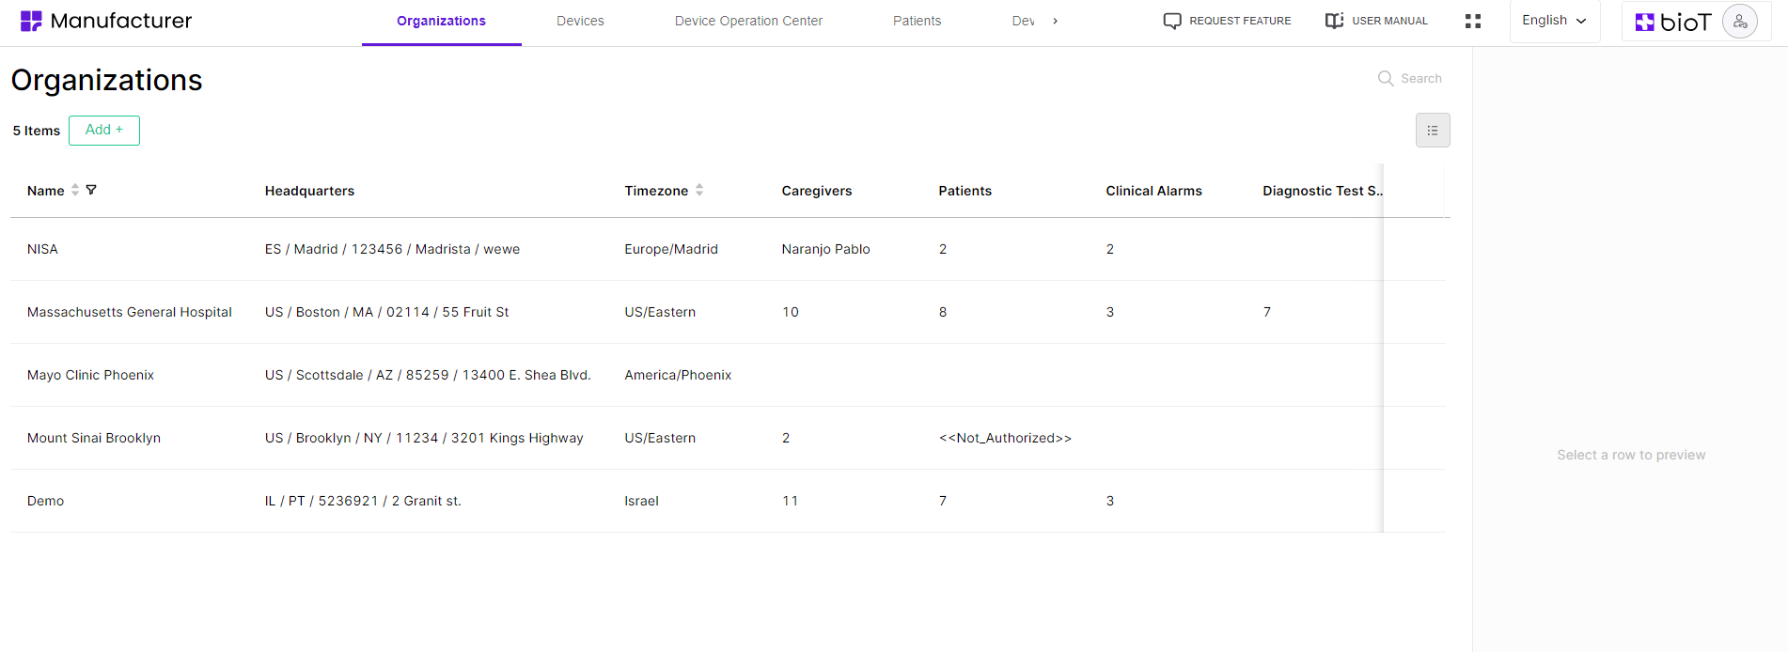Click the user profile avatar icon

[x=1739, y=22]
